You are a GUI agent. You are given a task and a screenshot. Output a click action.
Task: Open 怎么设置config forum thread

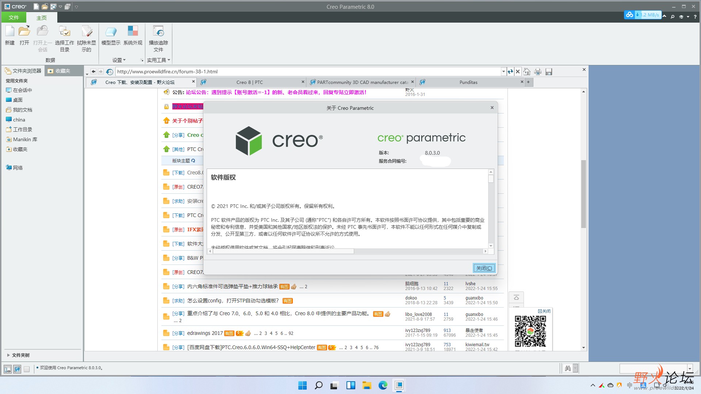coord(233,301)
